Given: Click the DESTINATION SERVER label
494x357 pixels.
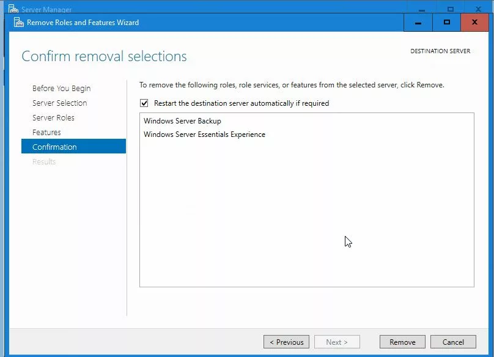Looking at the screenshot, I should (440, 51).
